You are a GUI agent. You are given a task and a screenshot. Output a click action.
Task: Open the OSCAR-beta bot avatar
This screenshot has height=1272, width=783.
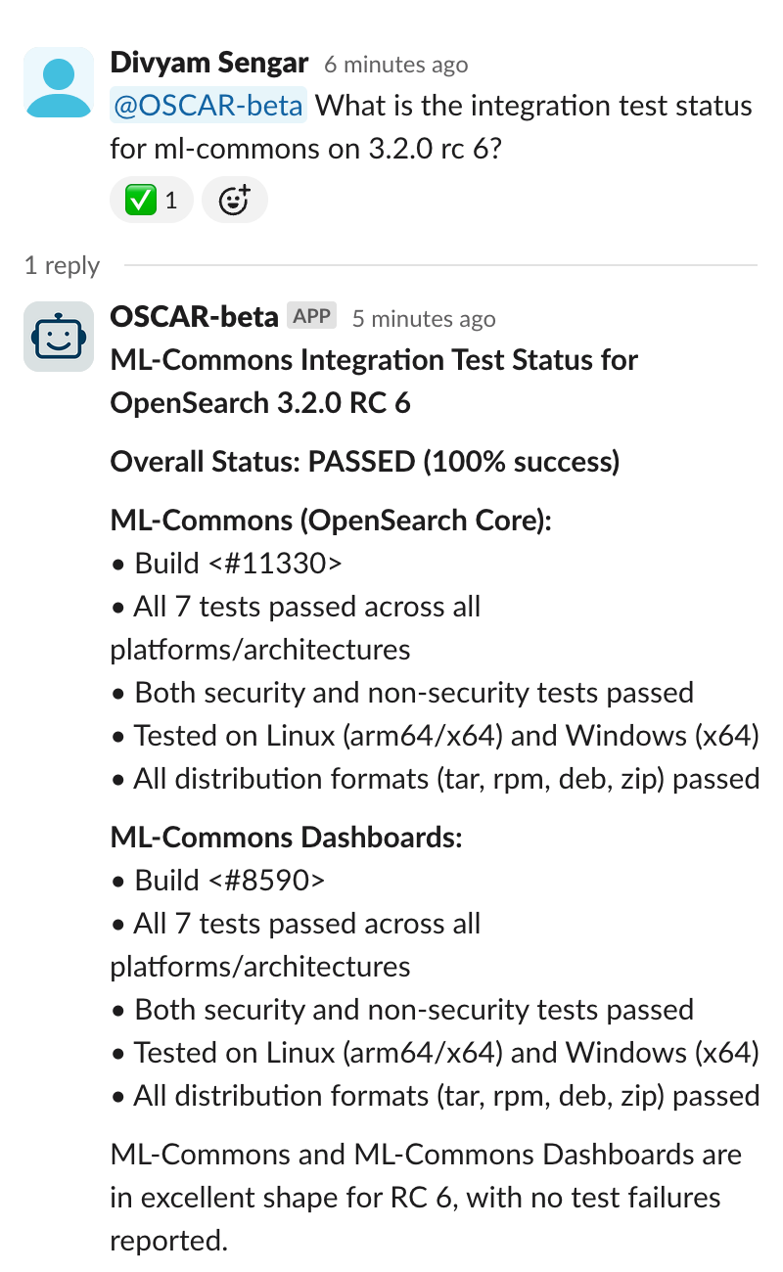coord(59,337)
